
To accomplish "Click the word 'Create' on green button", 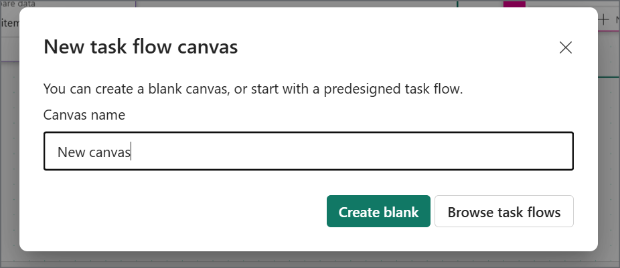I will point(359,212).
